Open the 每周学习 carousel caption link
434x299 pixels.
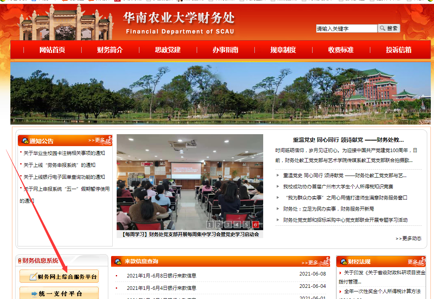coord(190,234)
